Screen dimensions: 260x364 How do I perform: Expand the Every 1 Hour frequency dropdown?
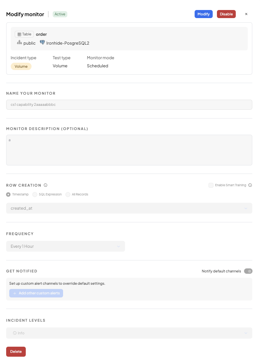point(65,246)
